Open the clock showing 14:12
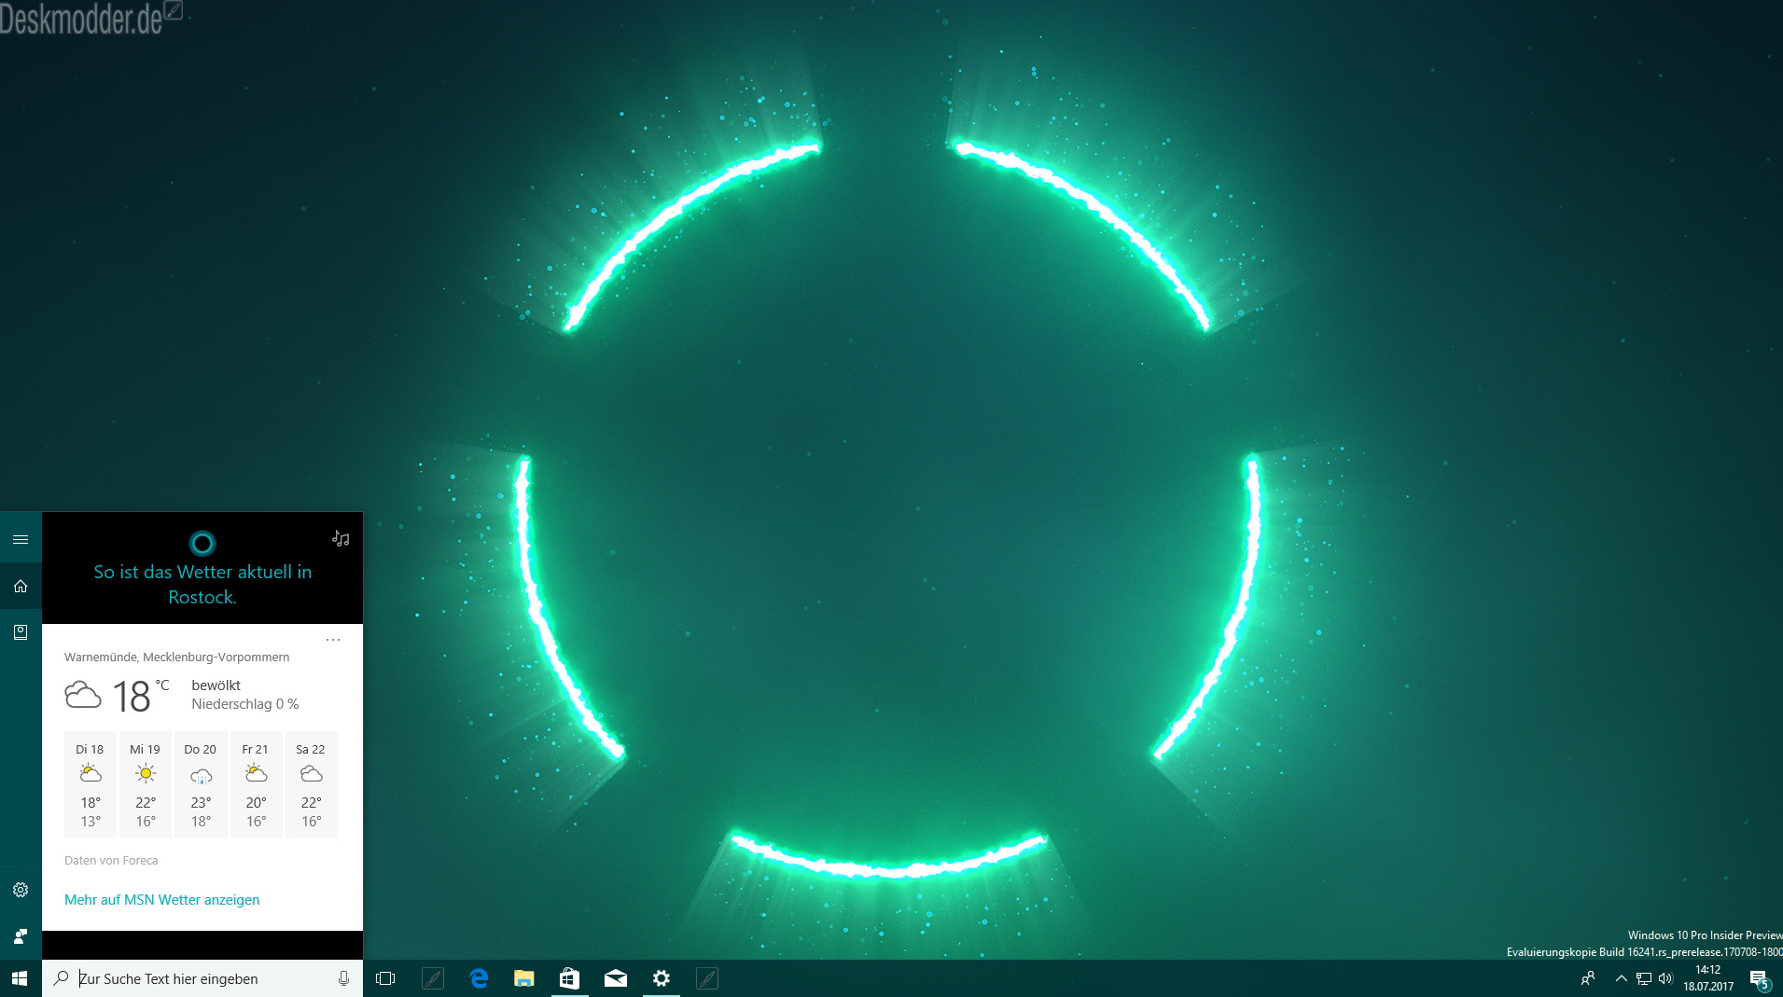 point(1708,978)
